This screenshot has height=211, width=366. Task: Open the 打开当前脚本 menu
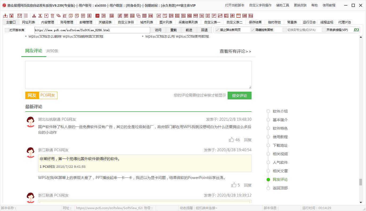point(235,5)
